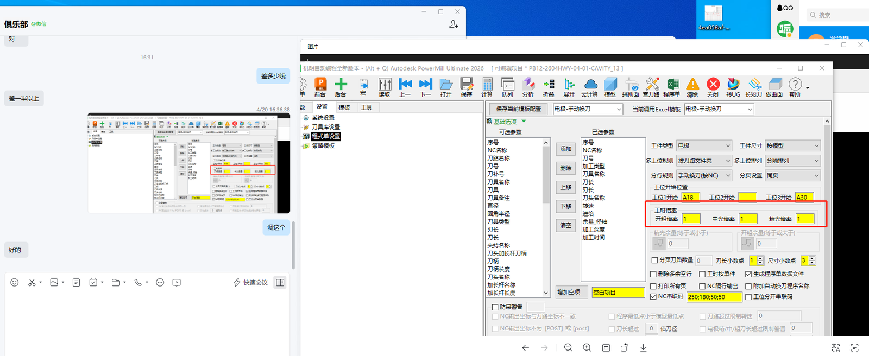Open the 电极-手动换刀 template config dropdown

tap(587, 109)
